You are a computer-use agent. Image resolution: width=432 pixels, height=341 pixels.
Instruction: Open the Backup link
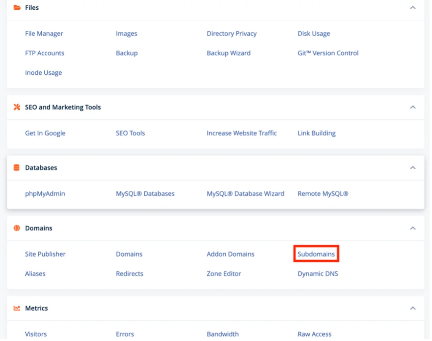coord(127,53)
